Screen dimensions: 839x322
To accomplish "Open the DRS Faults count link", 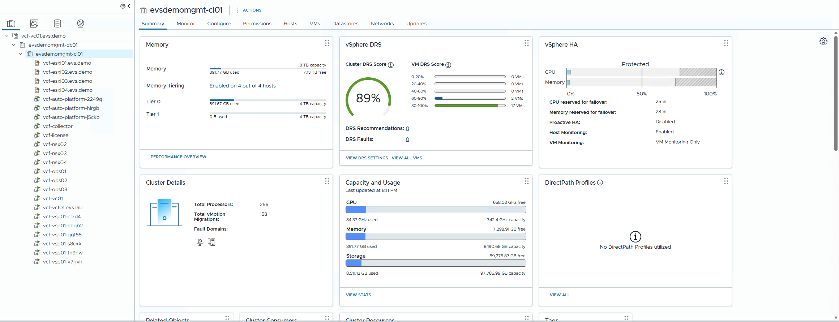I will tap(407, 139).
